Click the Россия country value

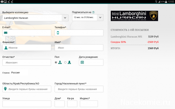point(15,73)
